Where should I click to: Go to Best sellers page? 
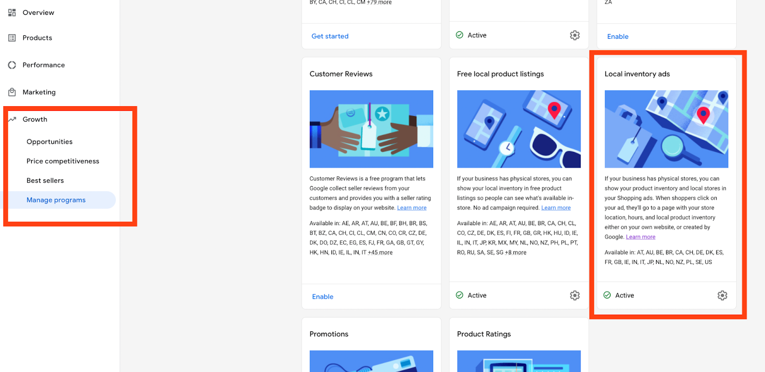(45, 181)
